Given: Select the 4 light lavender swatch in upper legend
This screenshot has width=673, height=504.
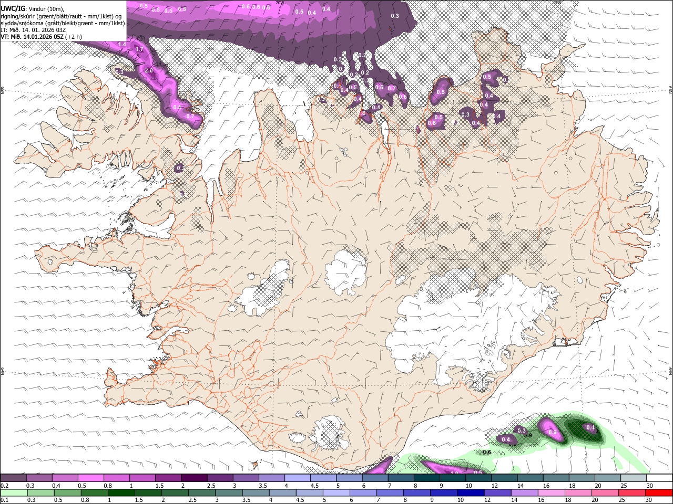Looking at the screenshot, I should click(298, 478).
